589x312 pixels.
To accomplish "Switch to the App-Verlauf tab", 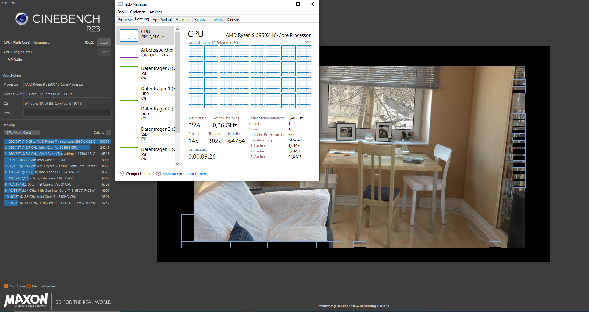I will 162,20.
